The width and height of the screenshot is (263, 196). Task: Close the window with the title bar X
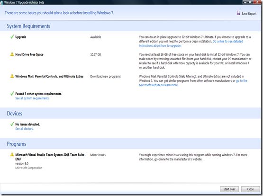258,2
